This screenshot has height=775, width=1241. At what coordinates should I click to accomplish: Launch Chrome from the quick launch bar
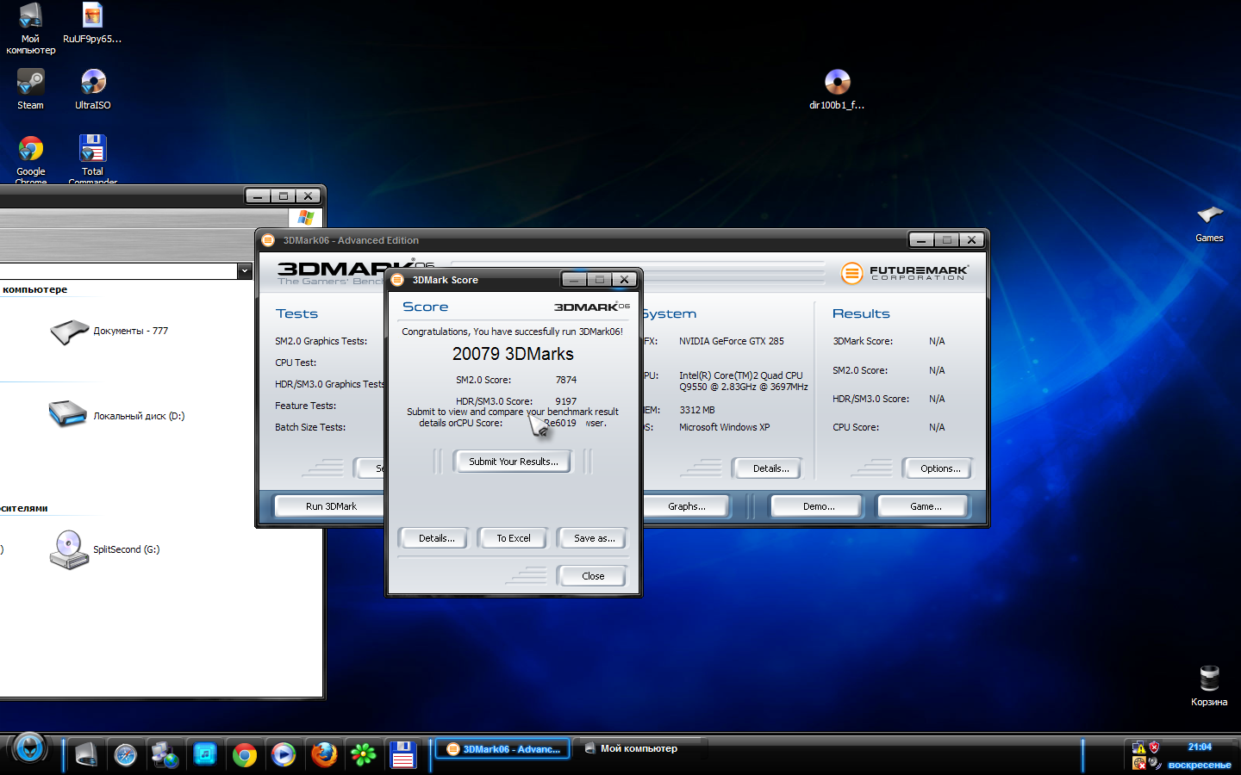tap(245, 755)
